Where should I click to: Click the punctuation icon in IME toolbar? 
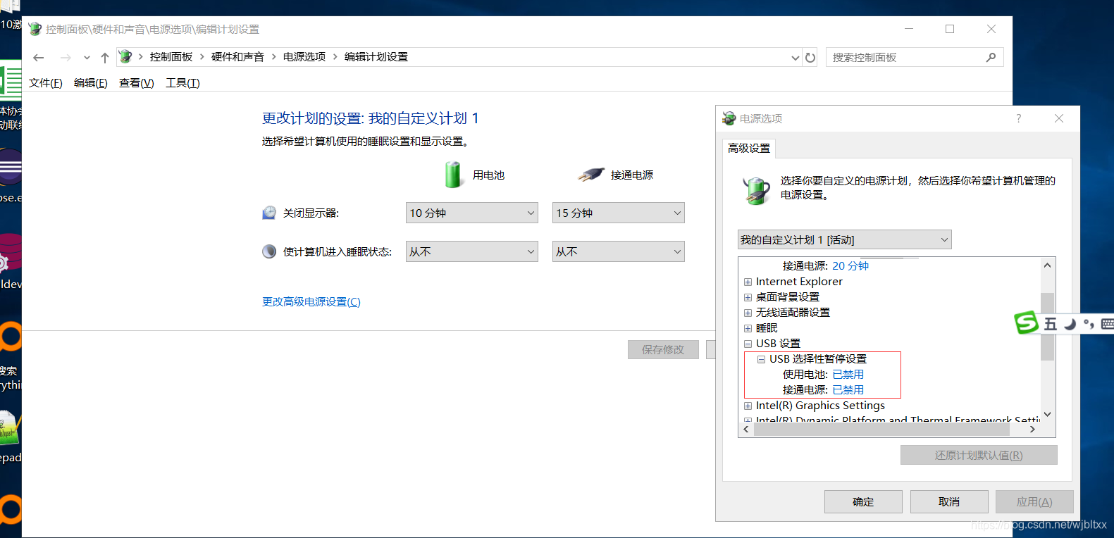click(x=1089, y=324)
